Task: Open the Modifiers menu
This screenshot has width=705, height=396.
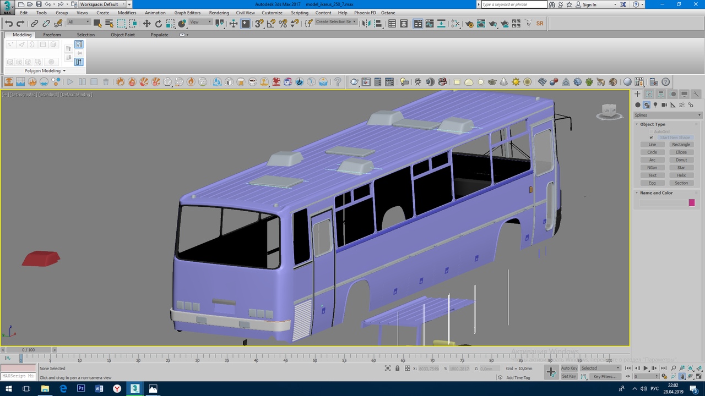Action: tap(127, 13)
